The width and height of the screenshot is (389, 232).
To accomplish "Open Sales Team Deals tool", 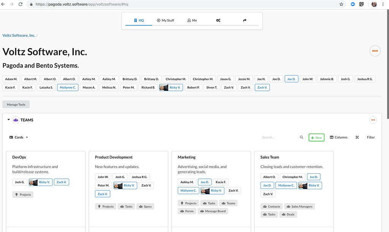I will coord(288,215).
